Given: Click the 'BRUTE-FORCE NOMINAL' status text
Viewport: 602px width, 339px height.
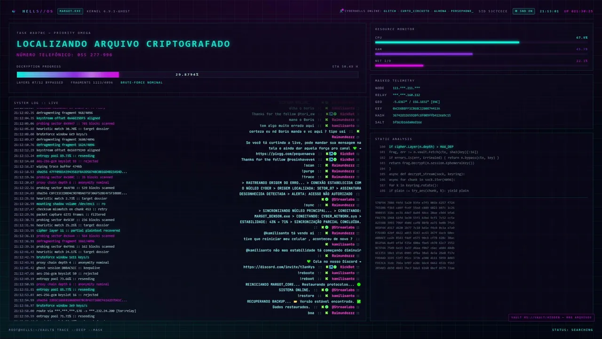Looking at the screenshot, I should click(142, 82).
